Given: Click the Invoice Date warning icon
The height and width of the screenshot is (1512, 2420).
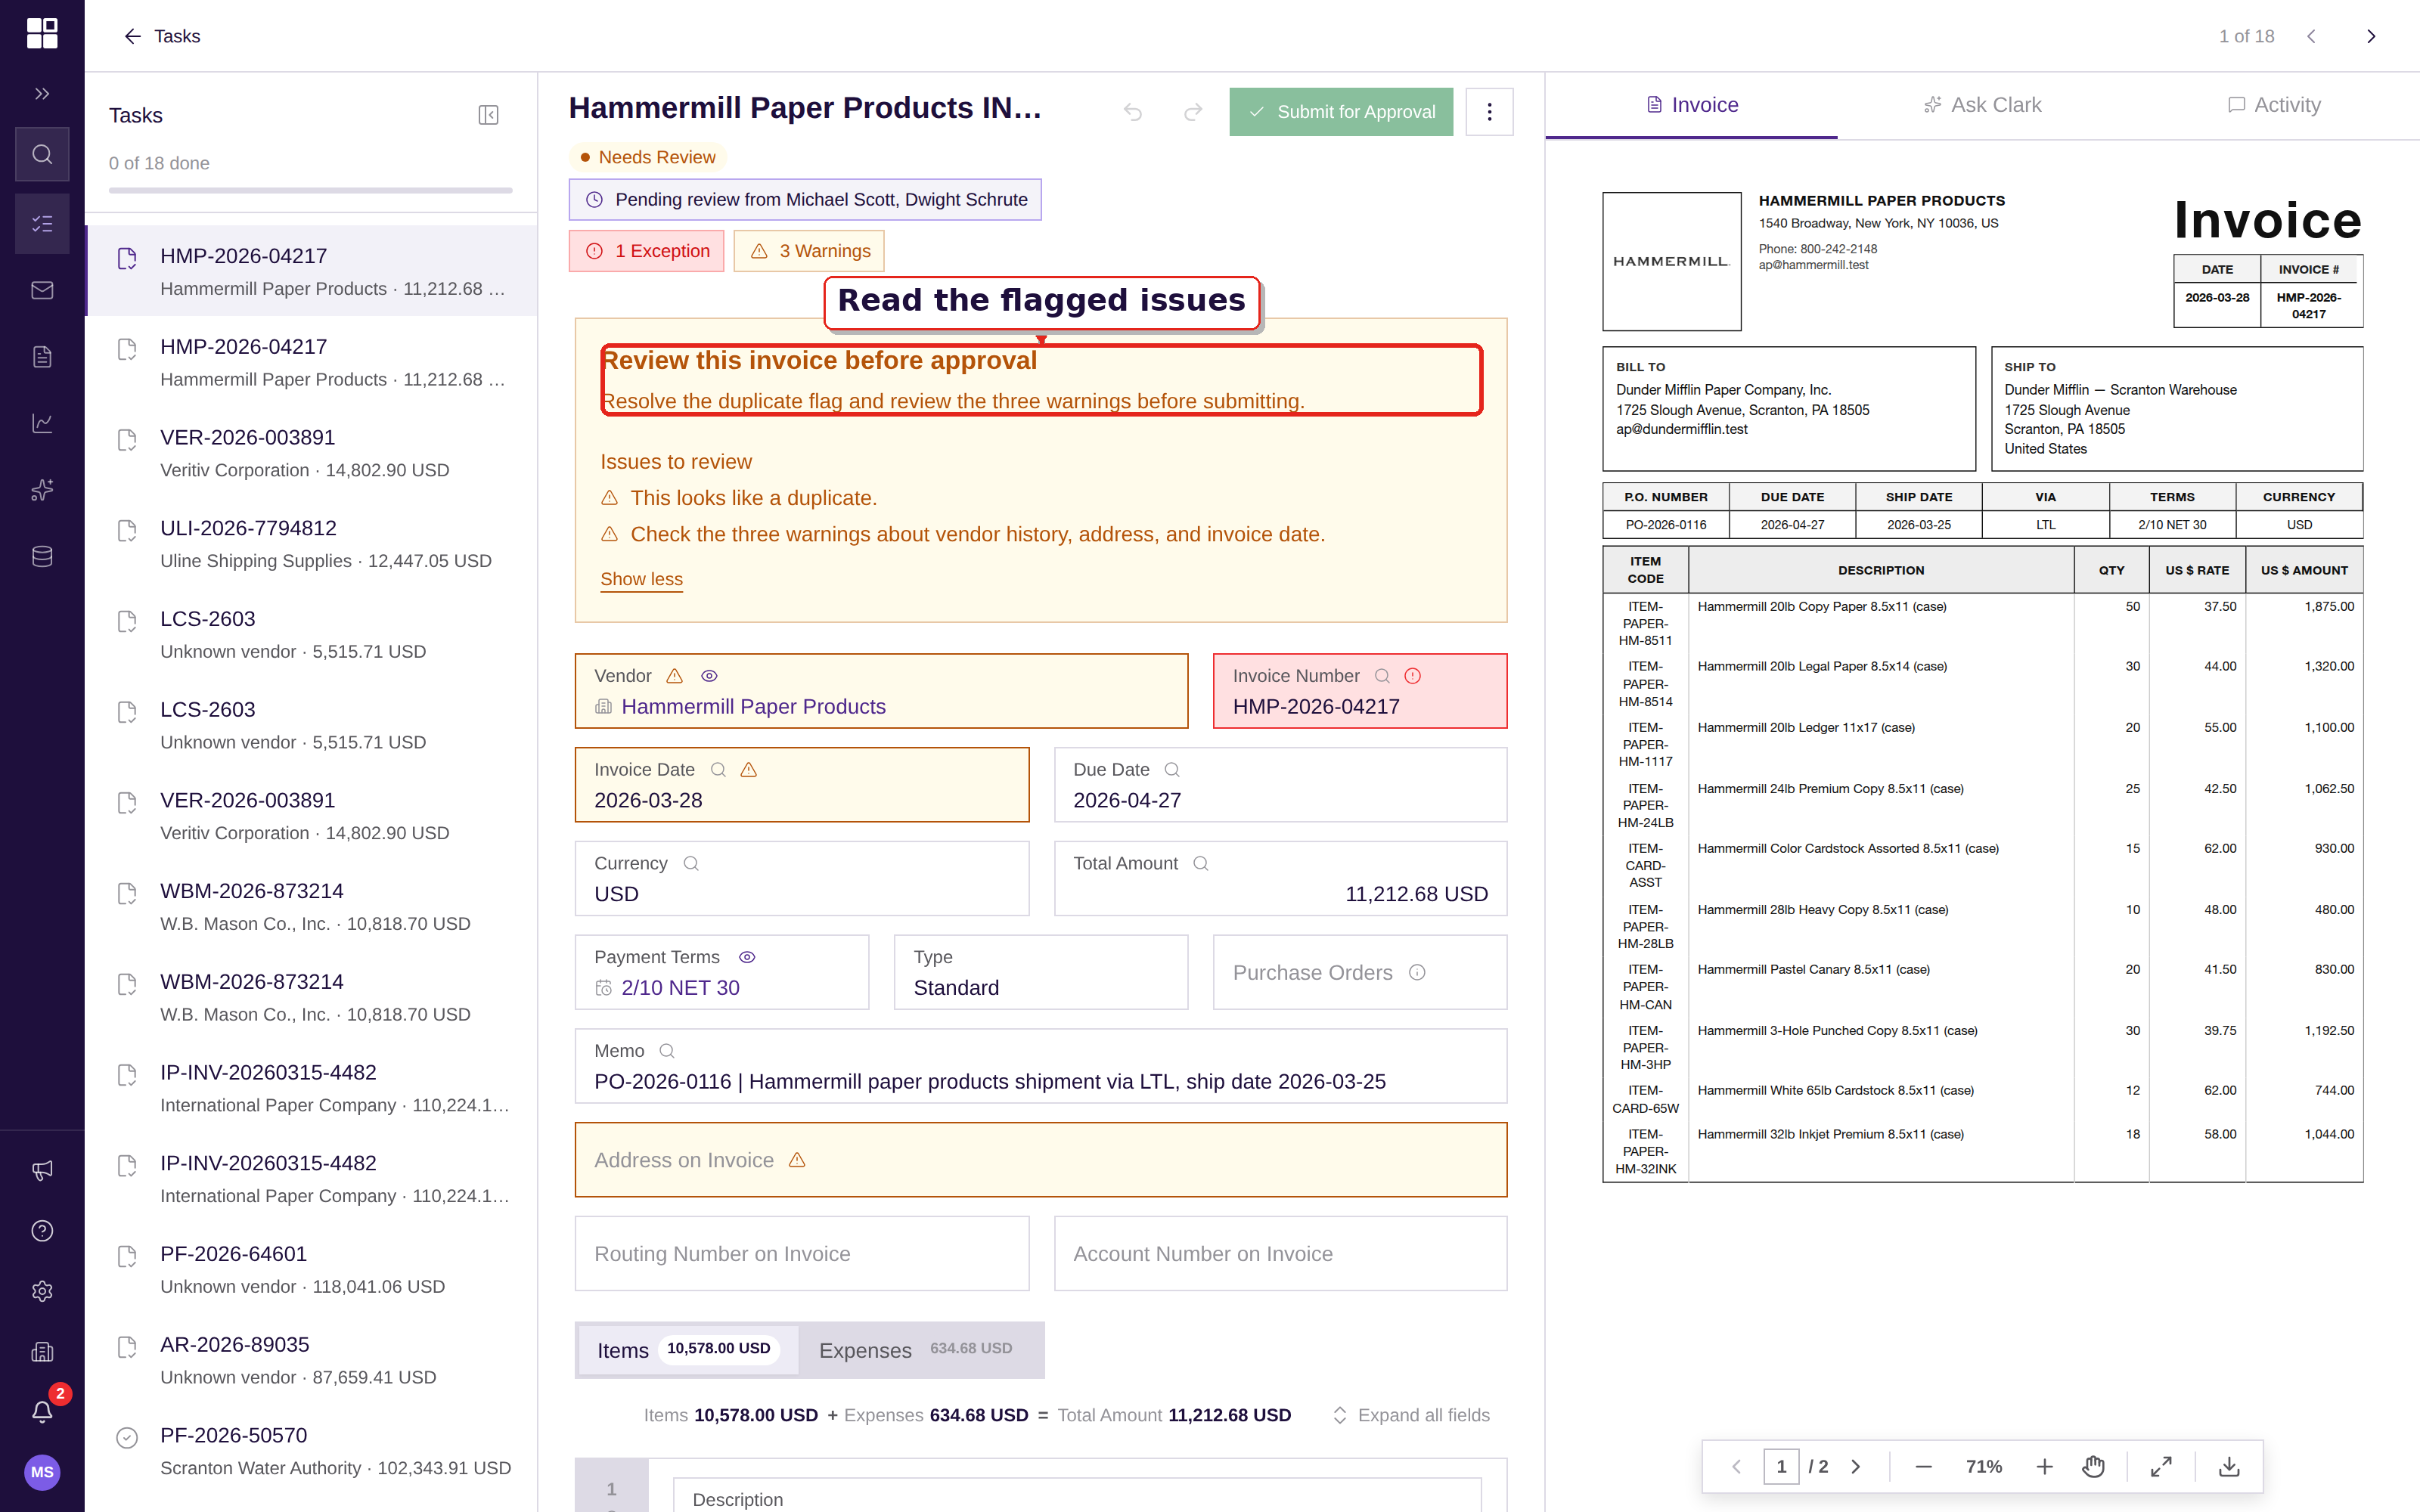Looking at the screenshot, I should pos(748,770).
